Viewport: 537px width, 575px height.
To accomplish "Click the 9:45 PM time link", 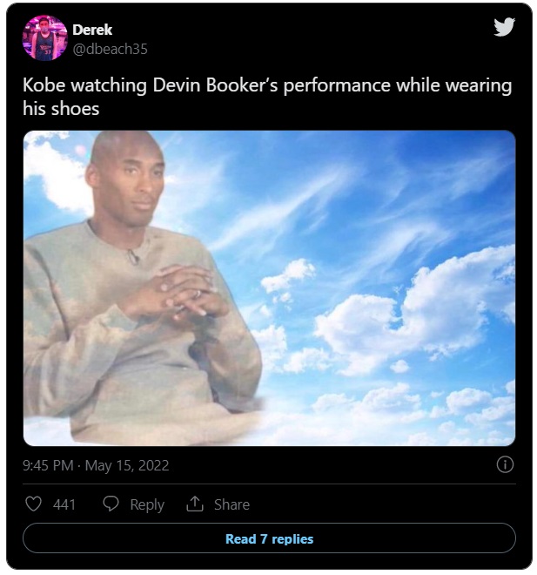I will click(48, 465).
